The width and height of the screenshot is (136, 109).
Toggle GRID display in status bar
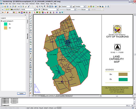click(x=32, y=108)
